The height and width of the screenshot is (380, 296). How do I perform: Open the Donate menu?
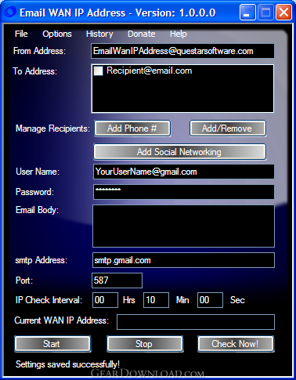pyautogui.click(x=142, y=34)
